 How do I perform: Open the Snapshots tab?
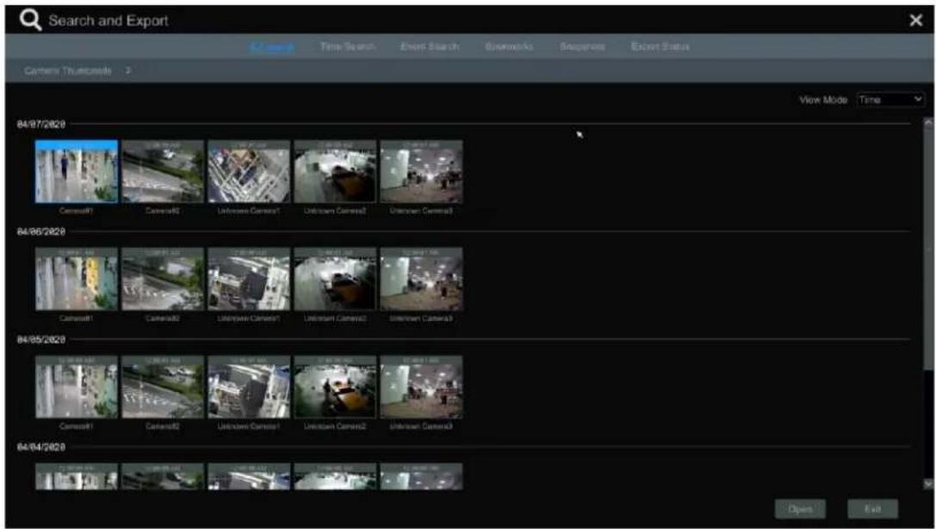583,46
